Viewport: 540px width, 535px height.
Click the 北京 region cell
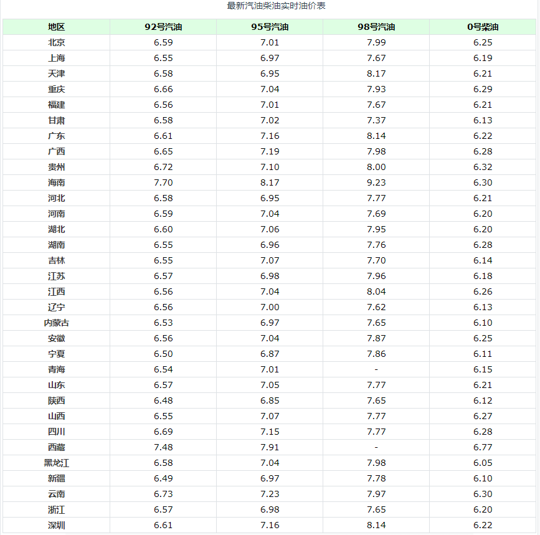click(x=57, y=42)
